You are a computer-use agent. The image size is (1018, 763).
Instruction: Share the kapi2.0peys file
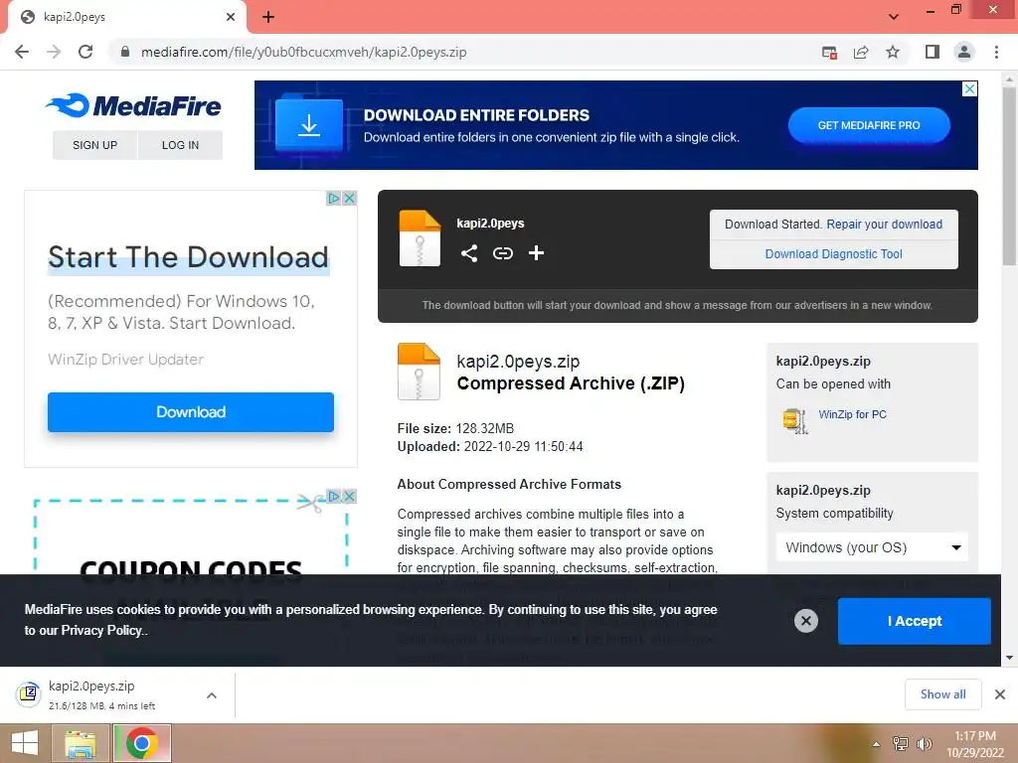(x=469, y=253)
